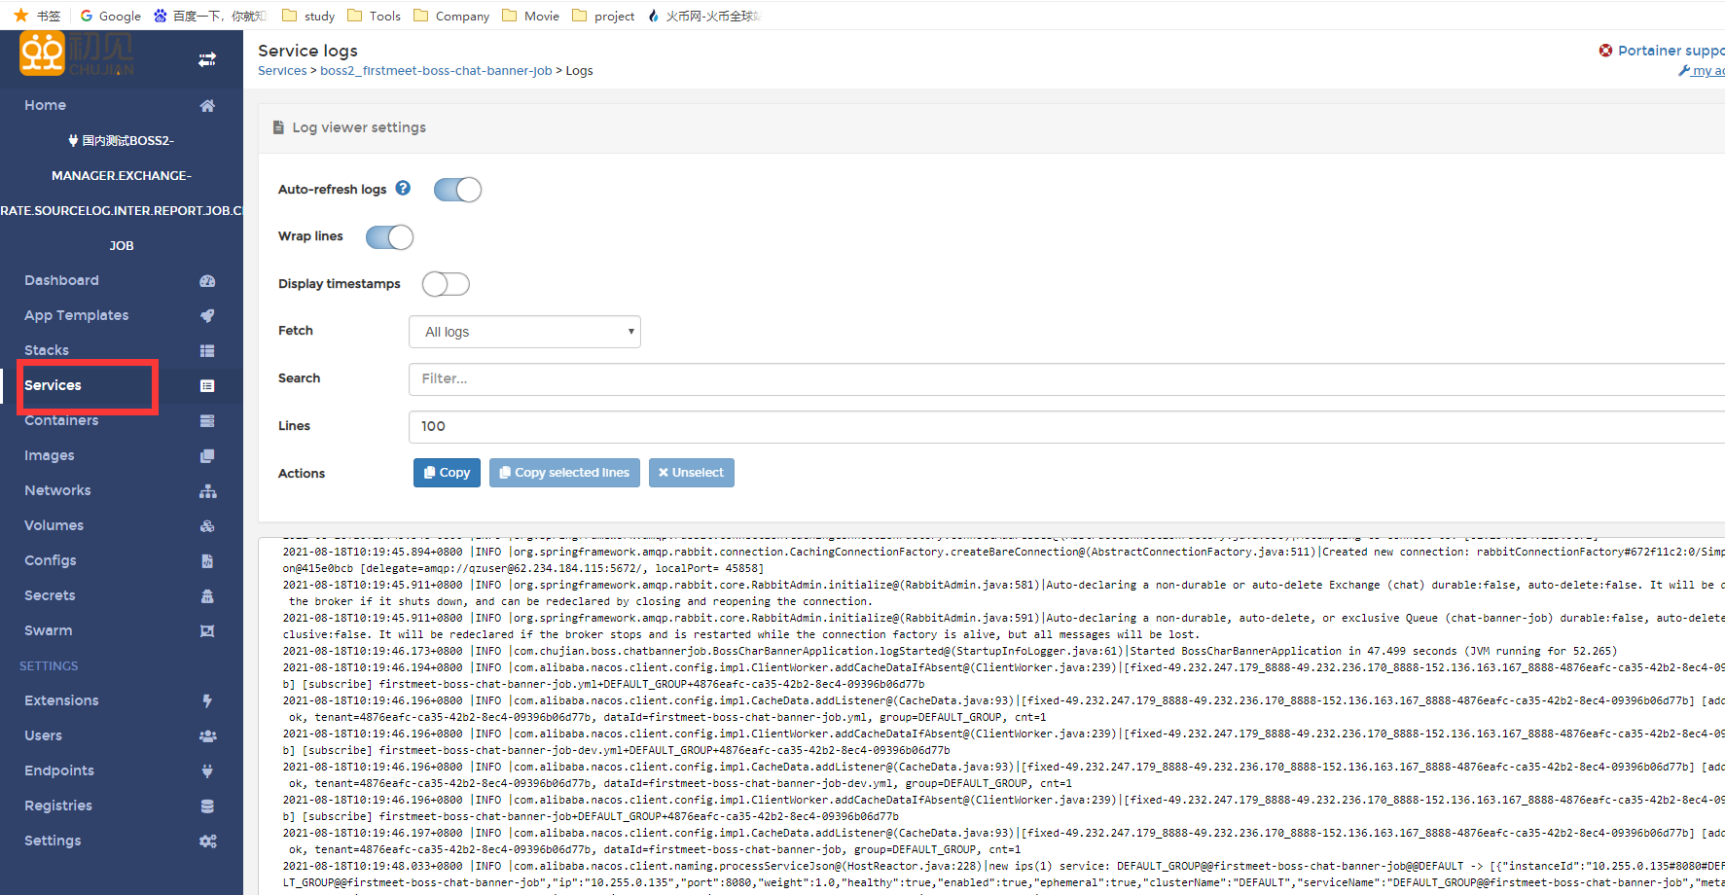
Task: Click the Stacks grid icon
Action: pyautogui.click(x=207, y=351)
